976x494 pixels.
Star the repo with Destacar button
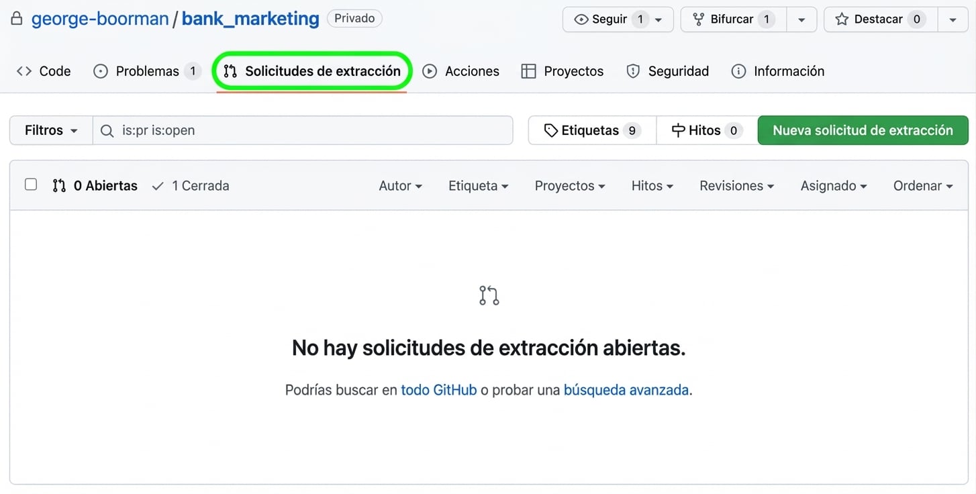[x=881, y=19]
